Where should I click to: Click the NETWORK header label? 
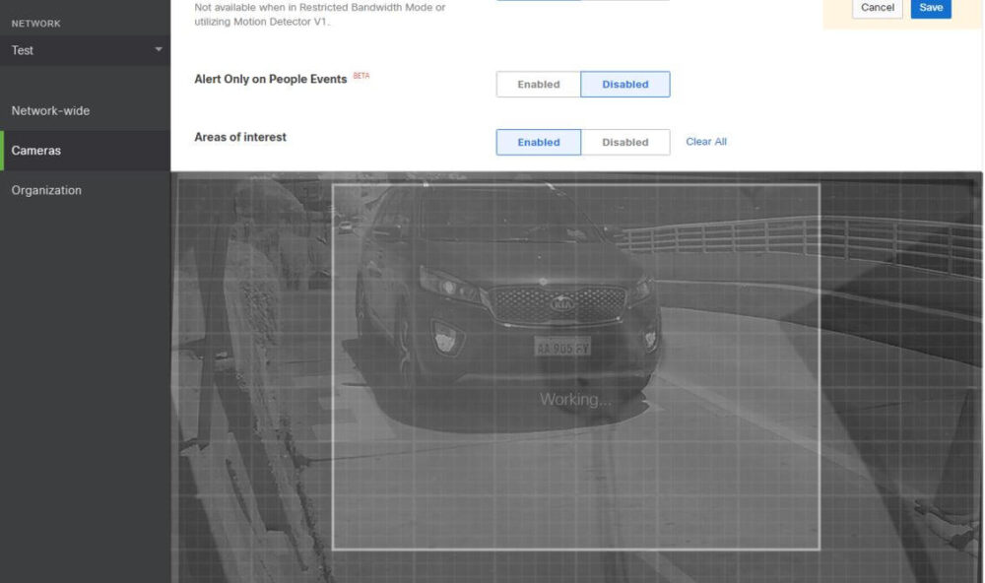pos(35,24)
